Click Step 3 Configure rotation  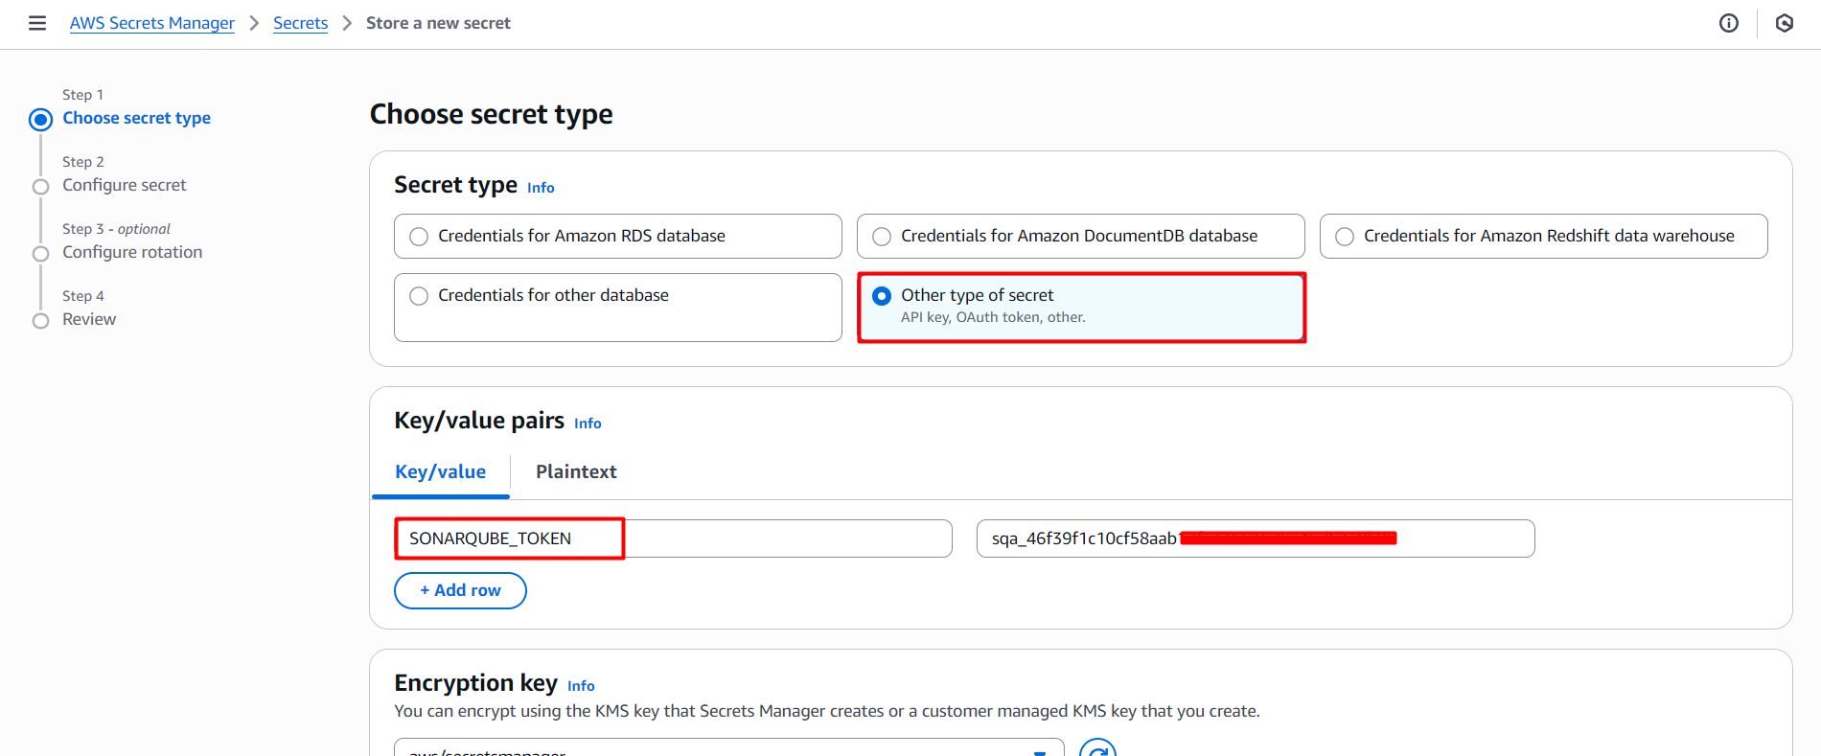click(132, 252)
